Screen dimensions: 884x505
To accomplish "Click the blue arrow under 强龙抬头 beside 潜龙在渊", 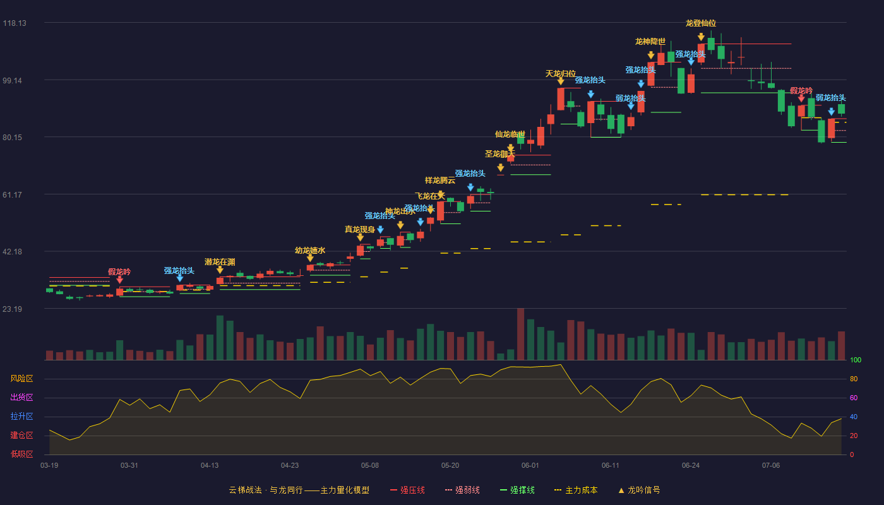I will pyautogui.click(x=180, y=278).
